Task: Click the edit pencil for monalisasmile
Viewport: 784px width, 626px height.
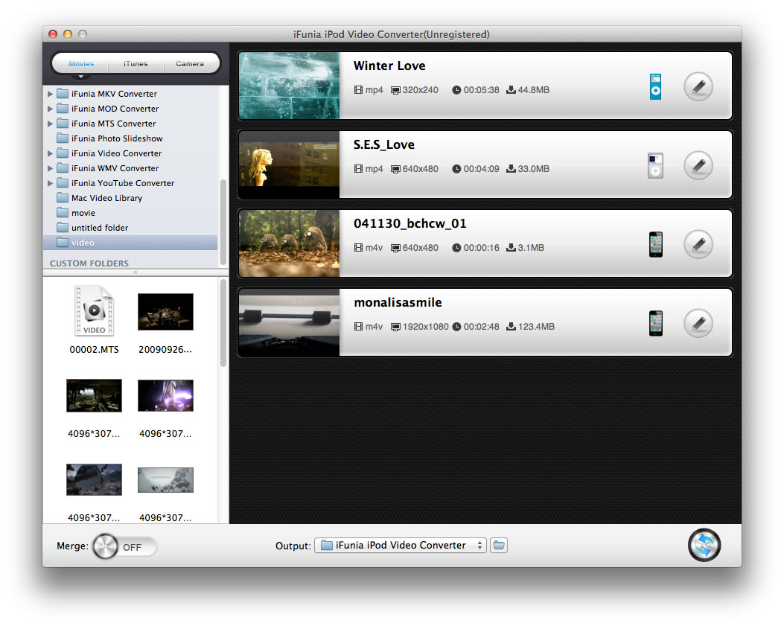Action: point(698,324)
